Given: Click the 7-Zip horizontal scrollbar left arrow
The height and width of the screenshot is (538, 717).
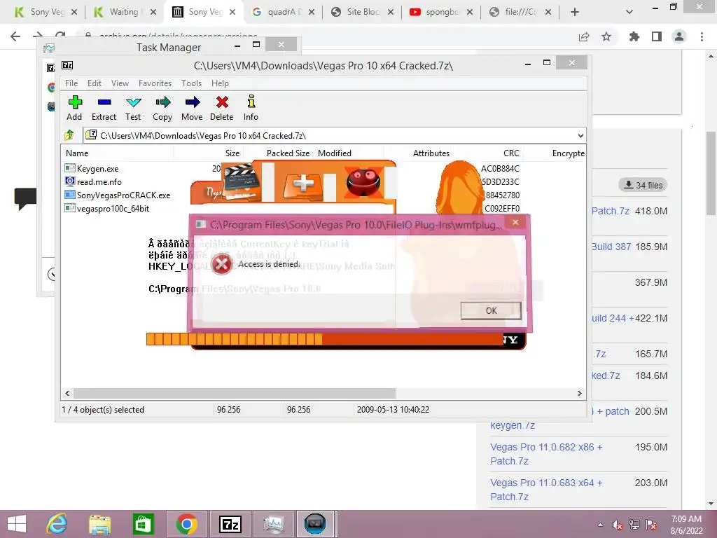Looking at the screenshot, I should point(67,393).
